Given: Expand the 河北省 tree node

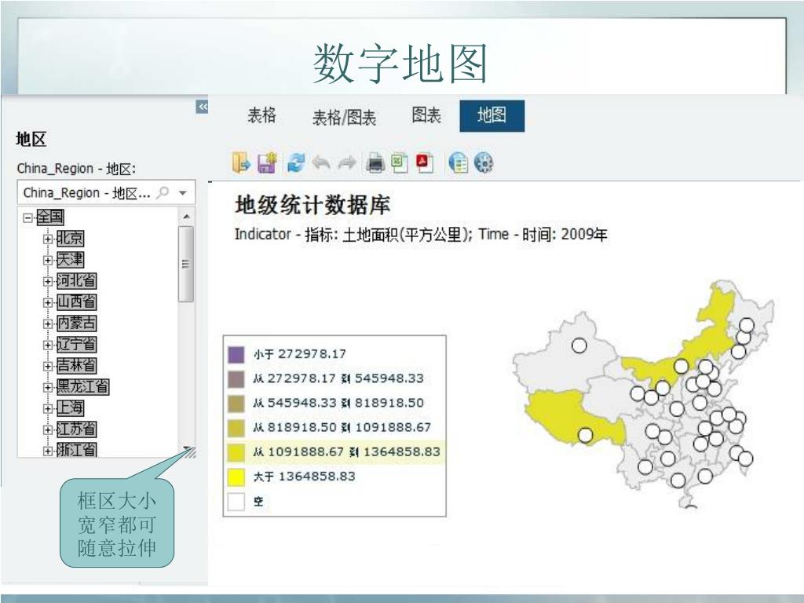Looking at the screenshot, I should (x=48, y=281).
